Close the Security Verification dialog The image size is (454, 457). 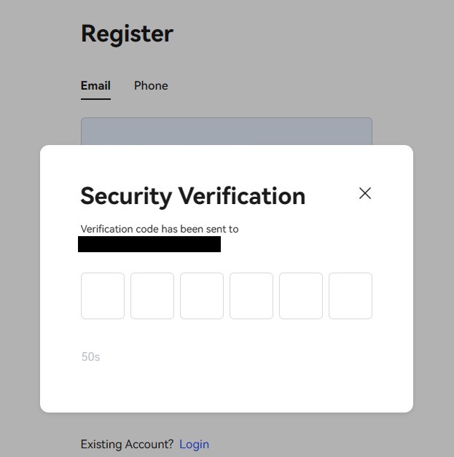click(365, 193)
